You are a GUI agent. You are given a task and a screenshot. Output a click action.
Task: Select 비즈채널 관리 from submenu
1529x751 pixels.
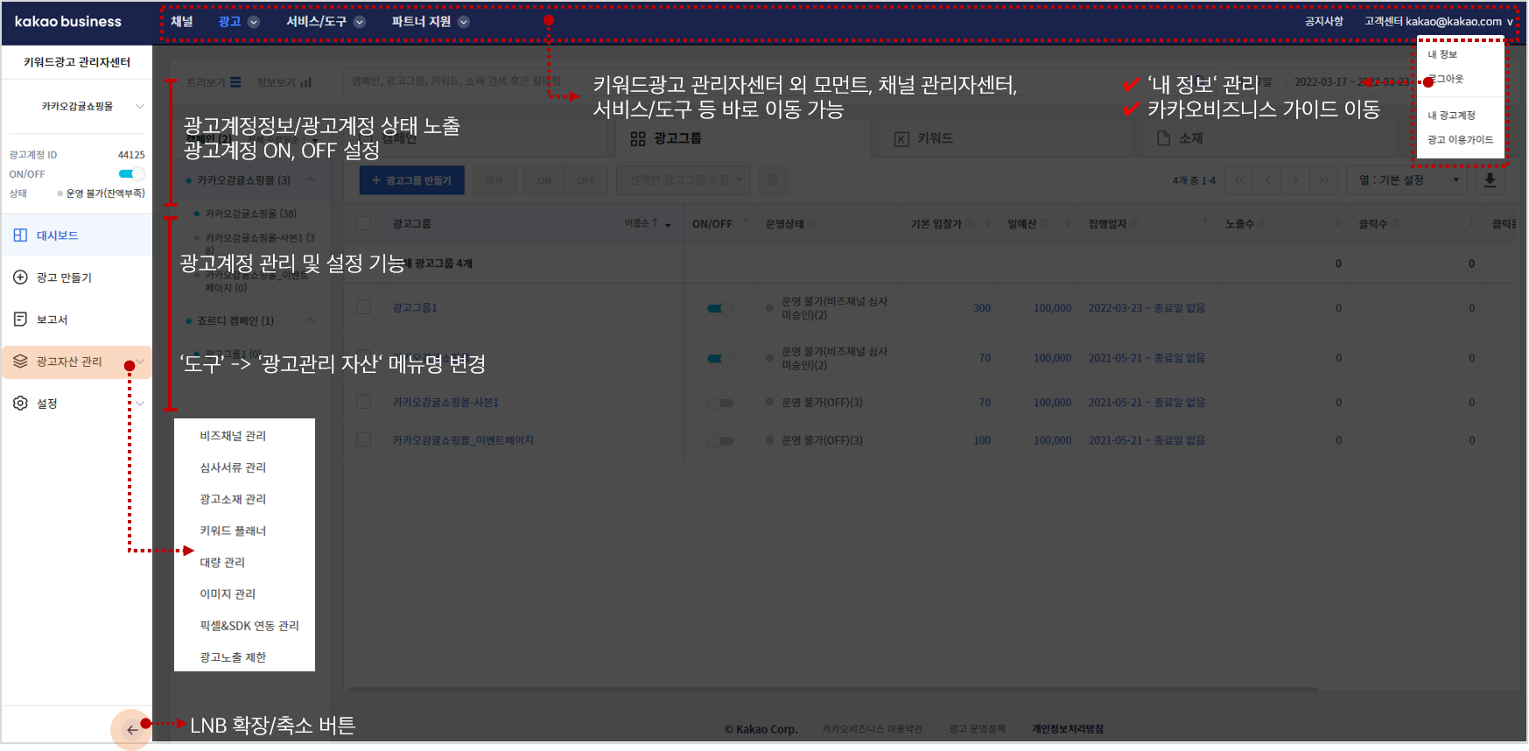(233, 436)
